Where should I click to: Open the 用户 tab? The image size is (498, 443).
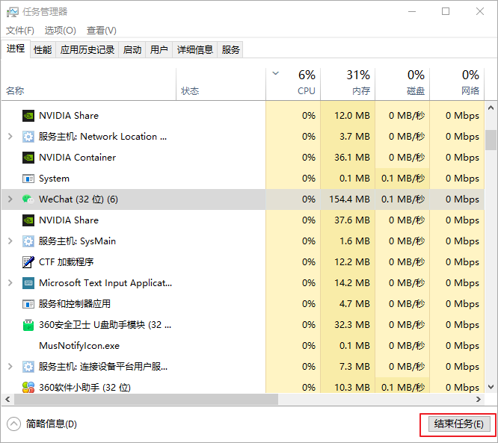pyautogui.click(x=159, y=50)
